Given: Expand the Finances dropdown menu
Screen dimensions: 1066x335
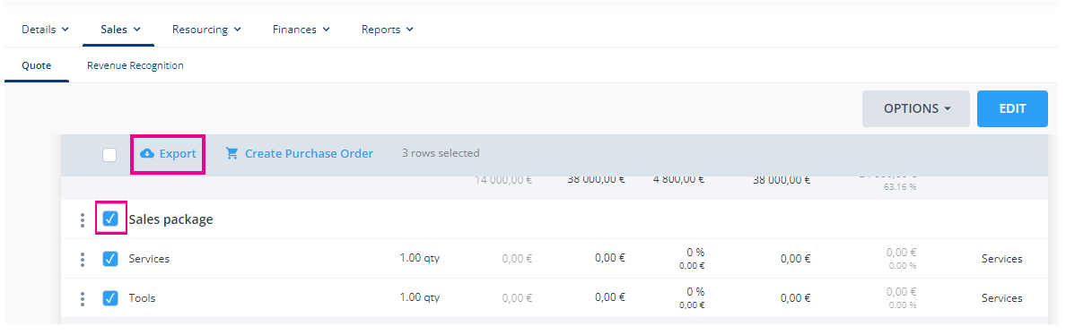Looking at the screenshot, I should [301, 30].
